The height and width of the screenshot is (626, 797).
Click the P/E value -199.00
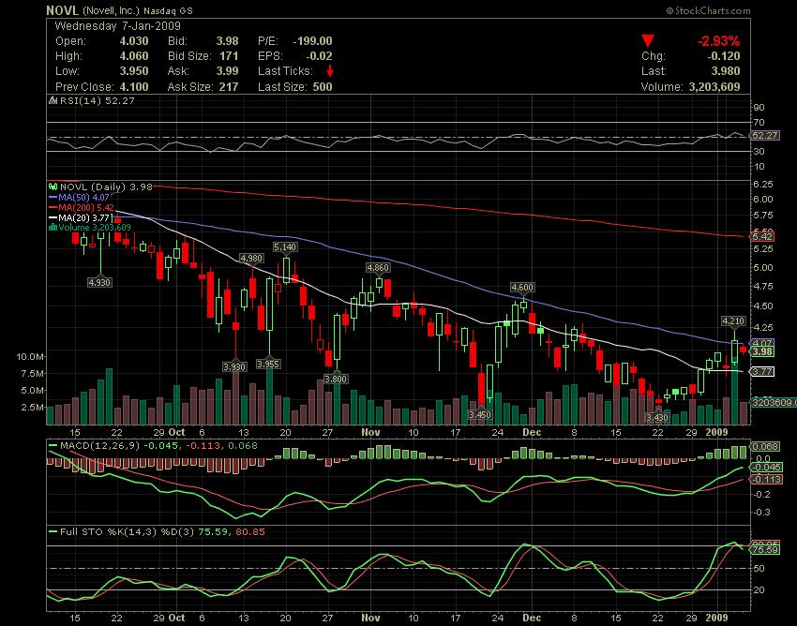[312, 41]
